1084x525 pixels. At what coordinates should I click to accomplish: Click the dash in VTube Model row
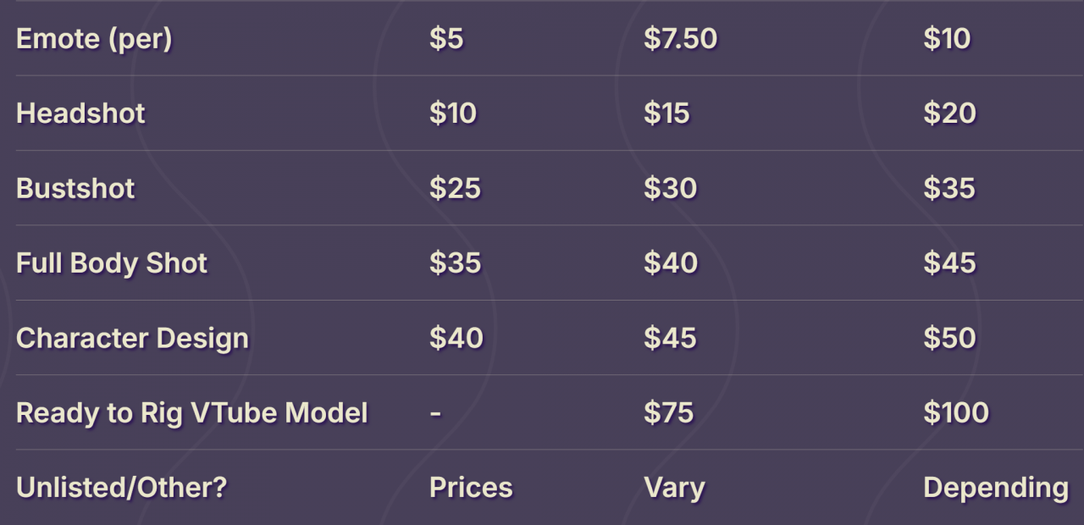[x=435, y=414]
